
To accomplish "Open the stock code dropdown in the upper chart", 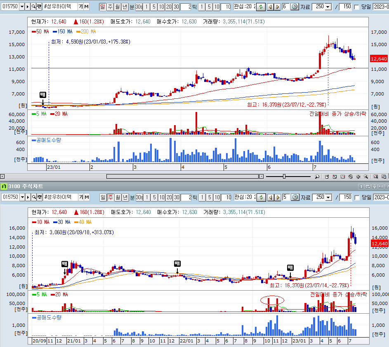I will coord(22,7).
